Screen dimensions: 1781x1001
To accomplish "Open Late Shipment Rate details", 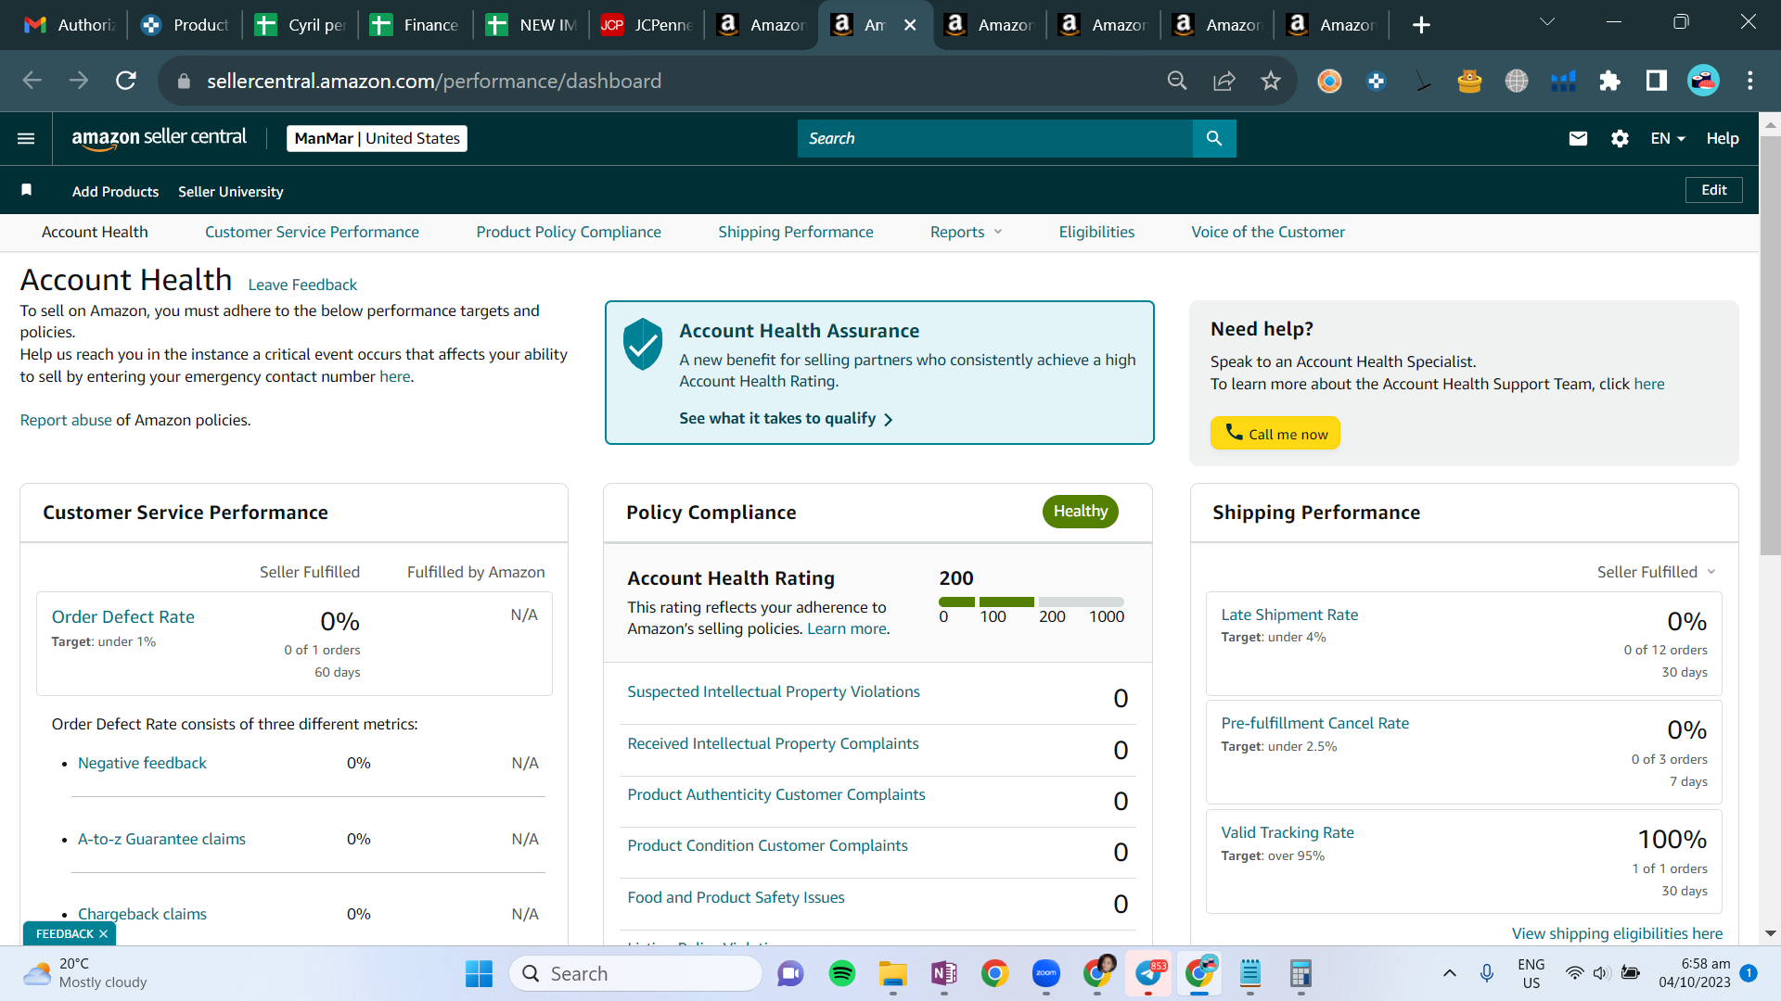I will [x=1289, y=615].
